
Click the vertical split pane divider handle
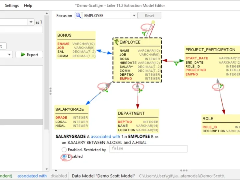(50, 91)
